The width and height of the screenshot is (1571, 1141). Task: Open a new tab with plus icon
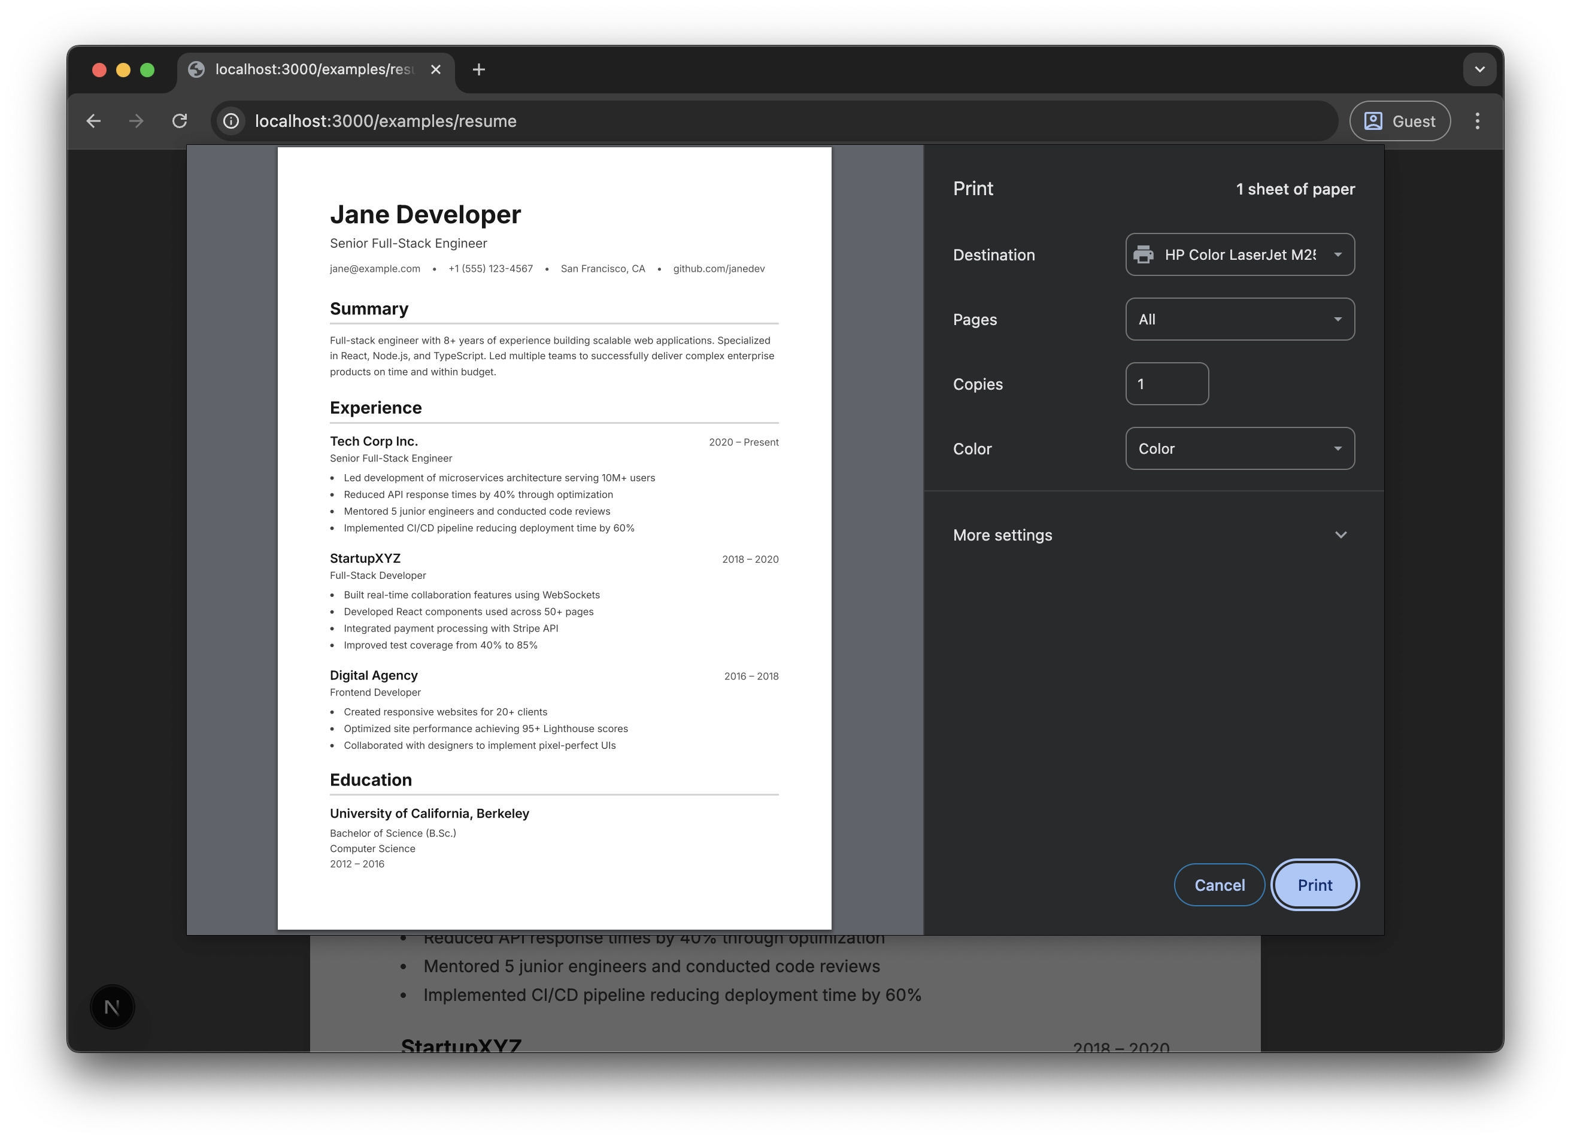[478, 69]
